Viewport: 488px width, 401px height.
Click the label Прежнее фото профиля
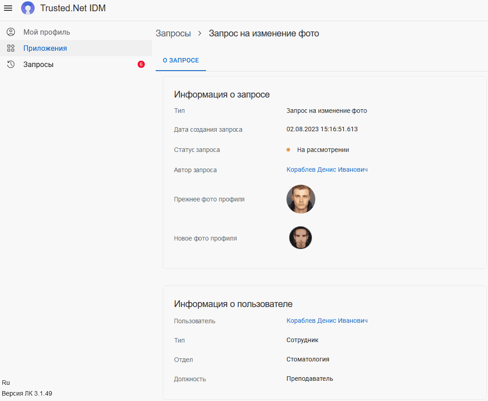[x=209, y=200]
